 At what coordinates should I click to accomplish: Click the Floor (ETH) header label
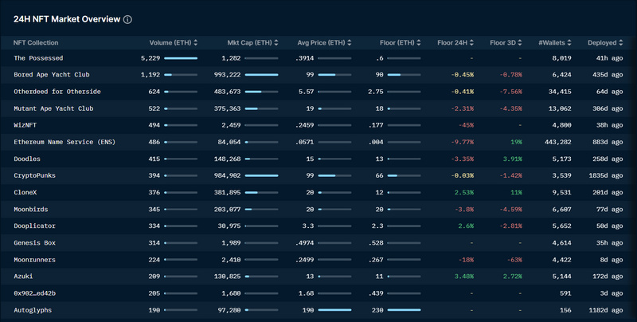coord(397,43)
